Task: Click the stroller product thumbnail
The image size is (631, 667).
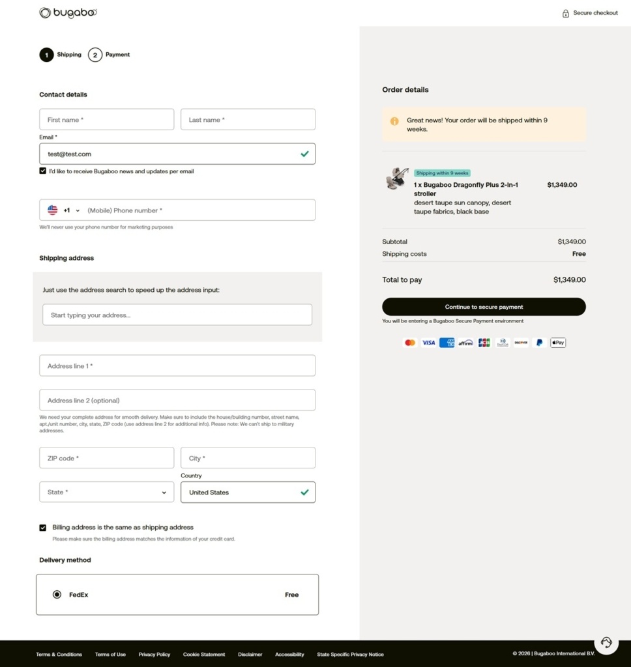Action: click(397, 178)
